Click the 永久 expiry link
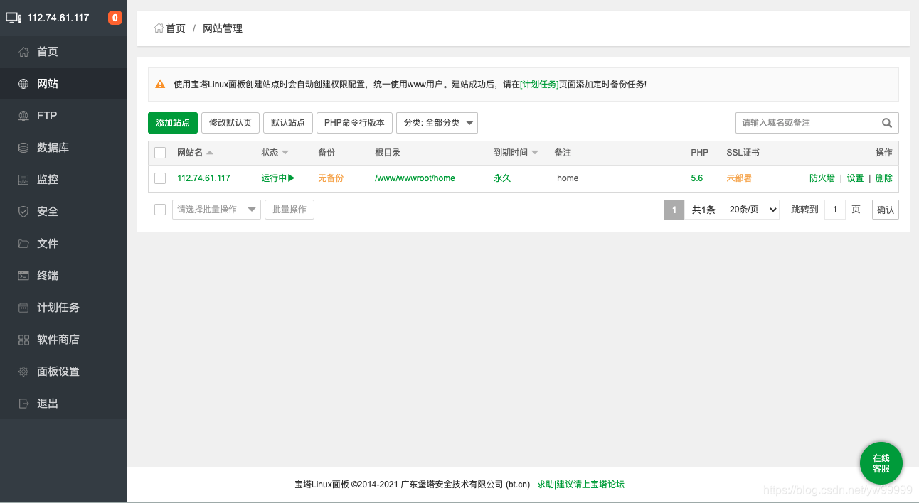This screenshot has height=503, width=919. pos(502,178)
